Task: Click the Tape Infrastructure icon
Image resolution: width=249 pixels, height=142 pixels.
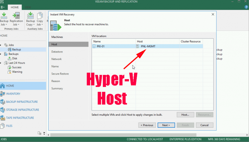Action: [3, 118]
